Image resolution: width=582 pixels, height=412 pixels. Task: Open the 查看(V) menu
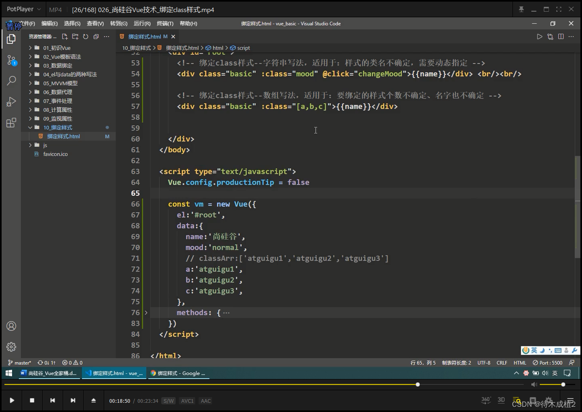(x=95, y=24)
